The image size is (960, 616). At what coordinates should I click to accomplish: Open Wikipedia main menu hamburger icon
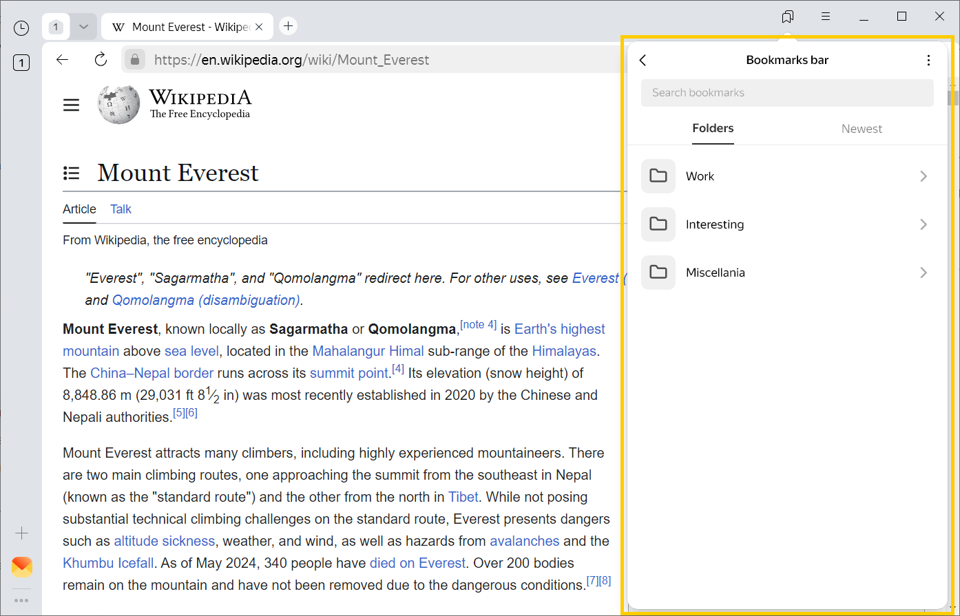tap(72, 105)
